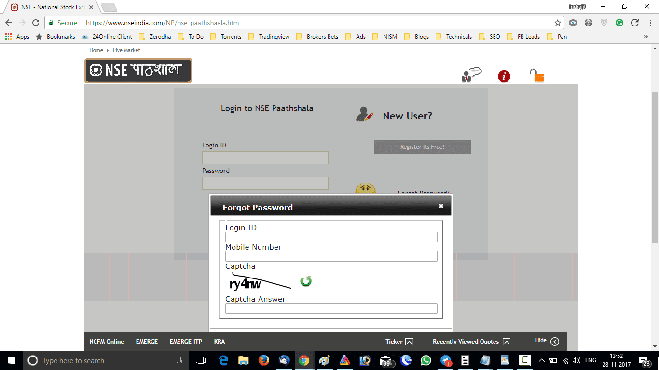Click the main Password field

click(265, 183)
